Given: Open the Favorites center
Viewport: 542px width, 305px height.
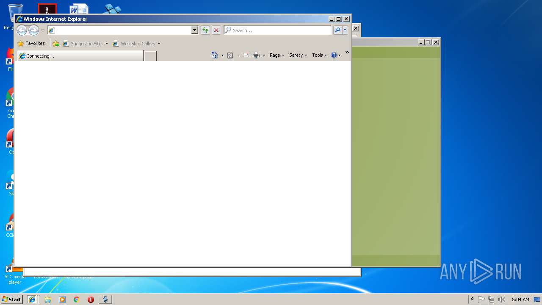Looking at the screenshot, I should 31,43.
